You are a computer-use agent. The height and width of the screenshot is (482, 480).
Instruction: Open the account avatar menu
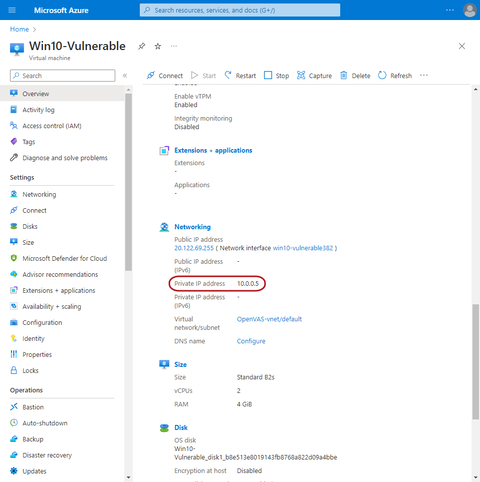pyautogui.click(x=469, y=10)
